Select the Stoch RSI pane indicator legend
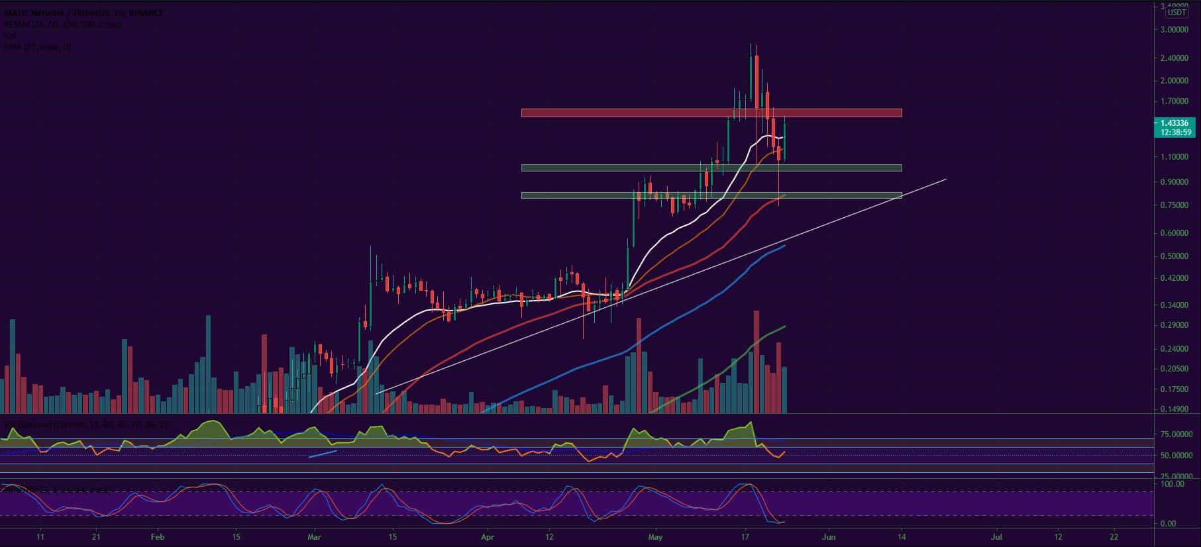 (x=56, y=489)
